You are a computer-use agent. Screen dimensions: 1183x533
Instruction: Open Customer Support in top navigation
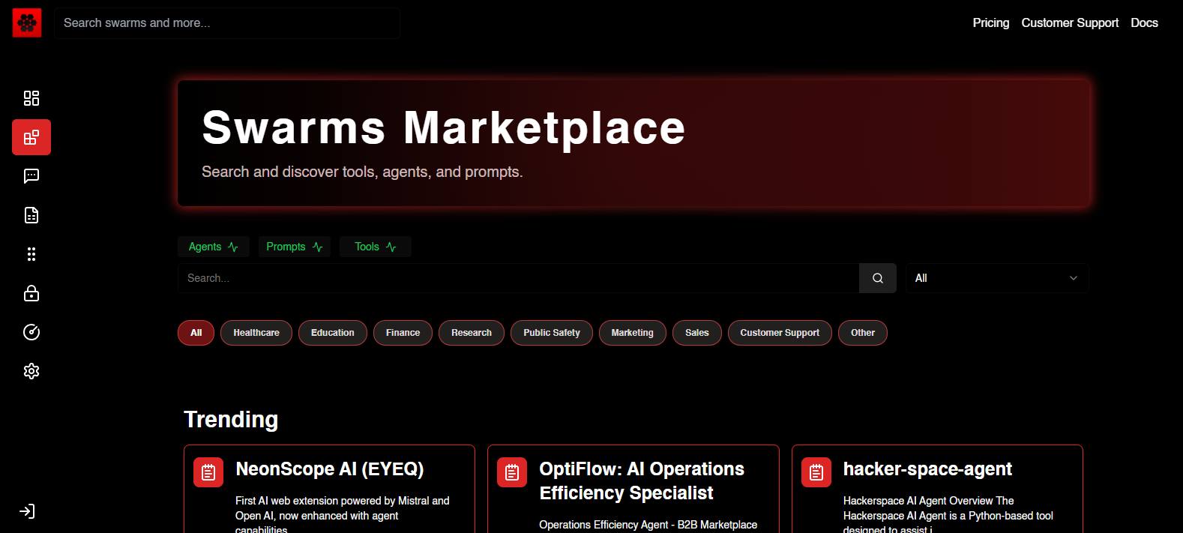pyautogui.click(x=1070, y=23)
